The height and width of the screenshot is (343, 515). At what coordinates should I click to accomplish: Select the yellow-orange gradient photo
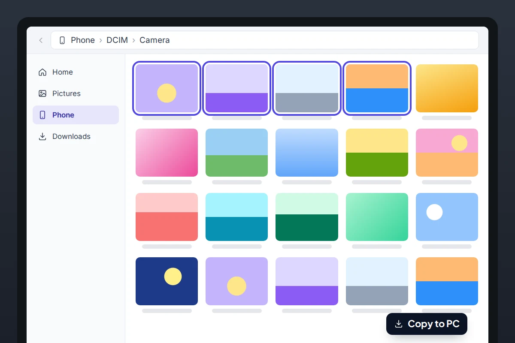click(x=447, y=88)
